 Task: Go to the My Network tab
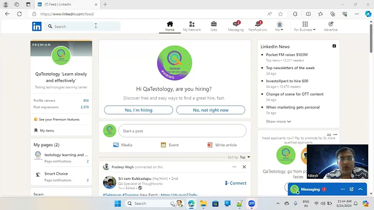click(x=192, y=26)
